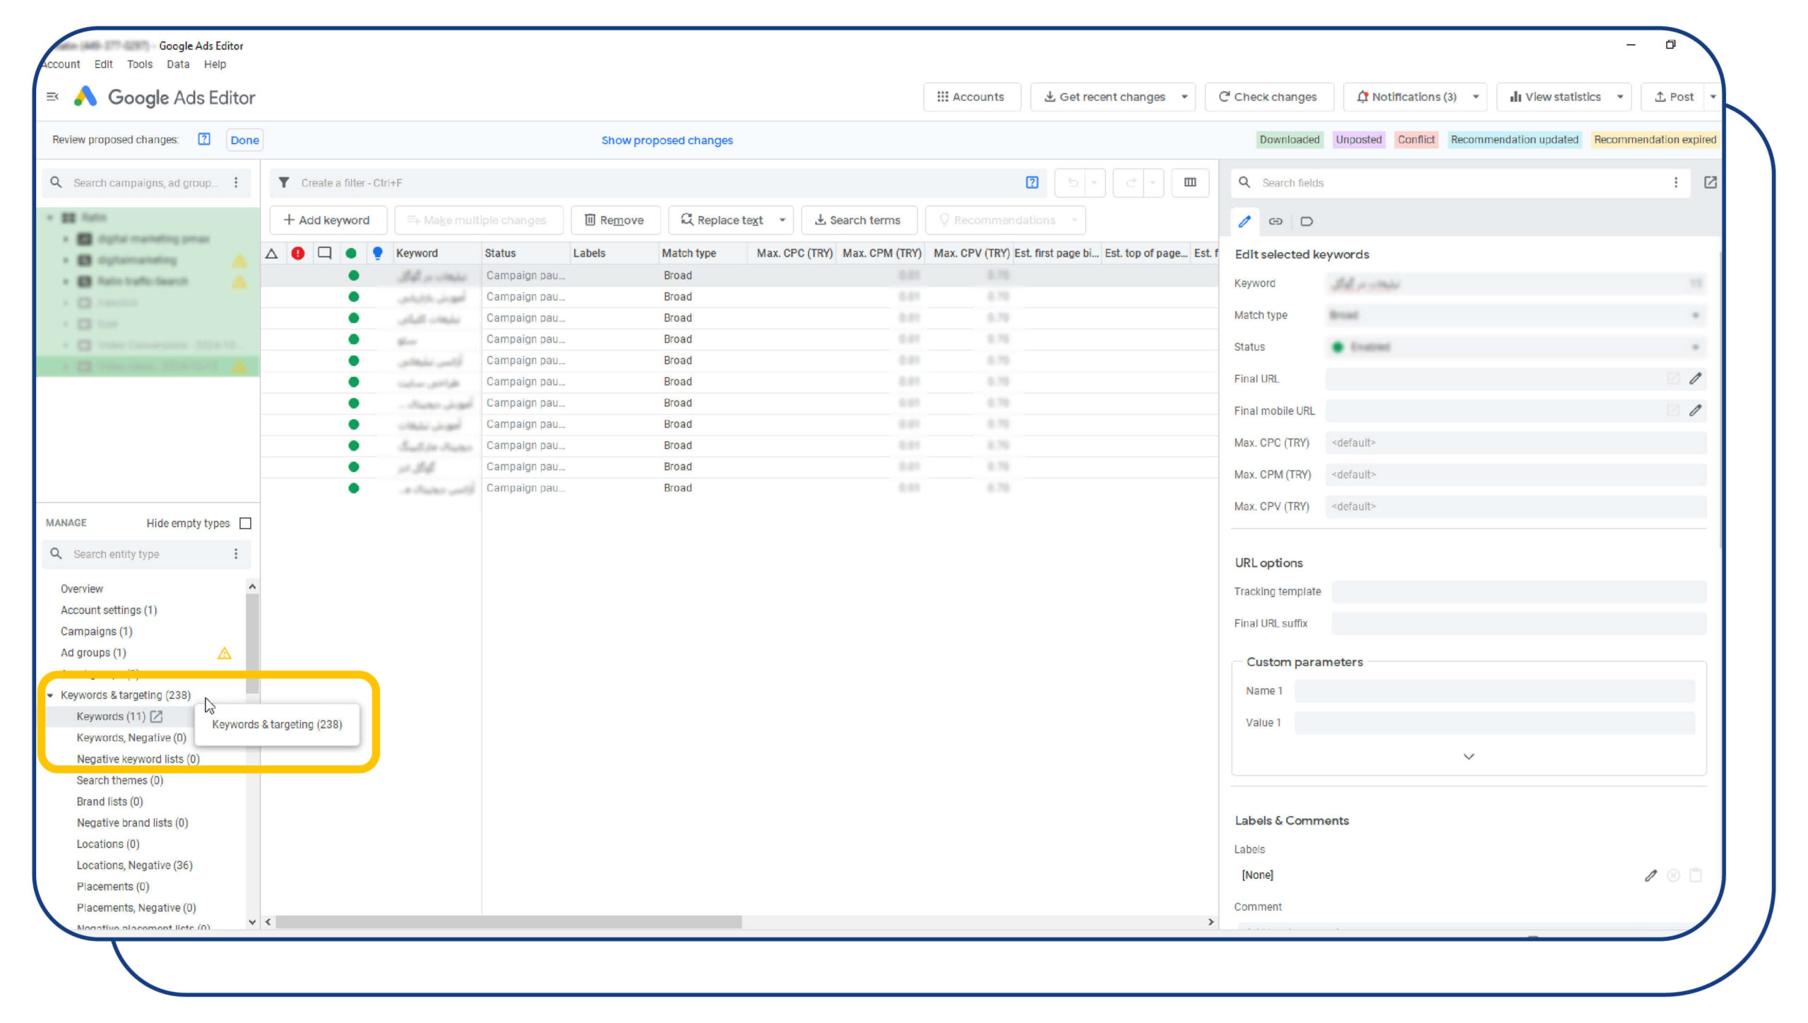The image size is (1808, 1023).
Task: Expand more custom parameters chevron
Action: point(1468,757)
